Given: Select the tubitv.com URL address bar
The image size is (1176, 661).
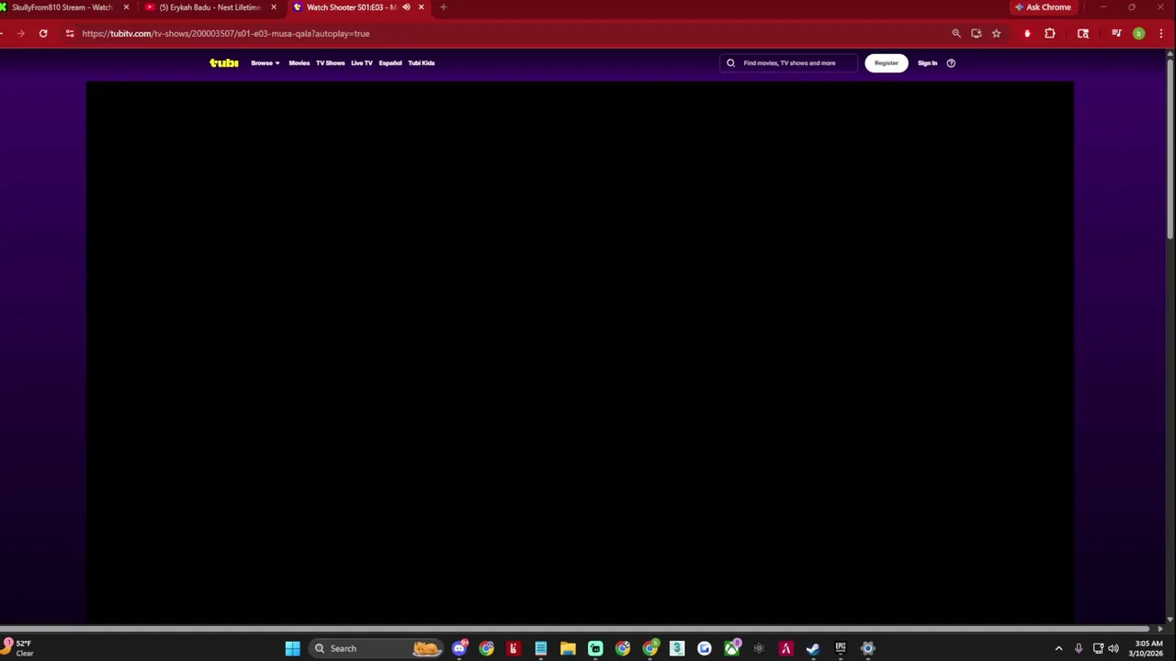Looking at the screenshot, I should 226,34.
